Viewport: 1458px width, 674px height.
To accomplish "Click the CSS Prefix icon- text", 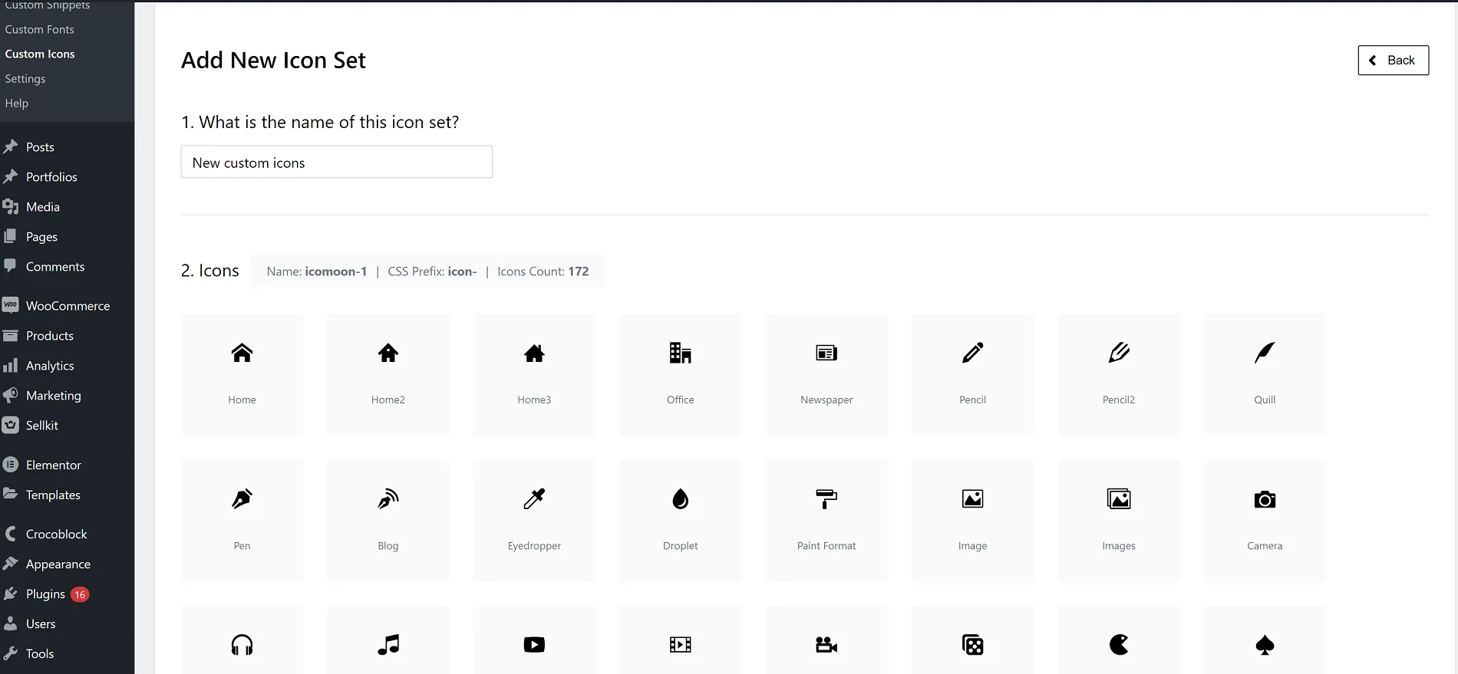I will 432,271.
